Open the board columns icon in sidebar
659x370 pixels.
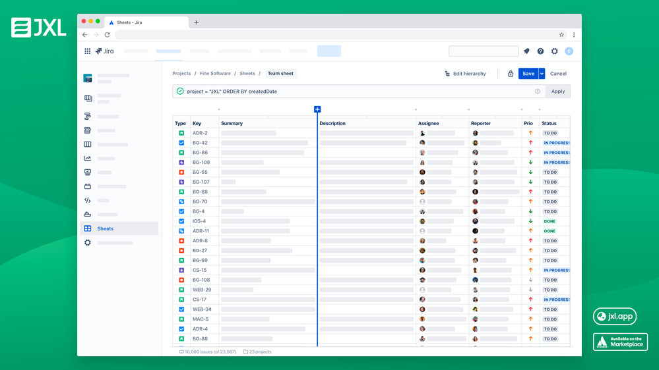pyautogui.click(x=88, y=144)
